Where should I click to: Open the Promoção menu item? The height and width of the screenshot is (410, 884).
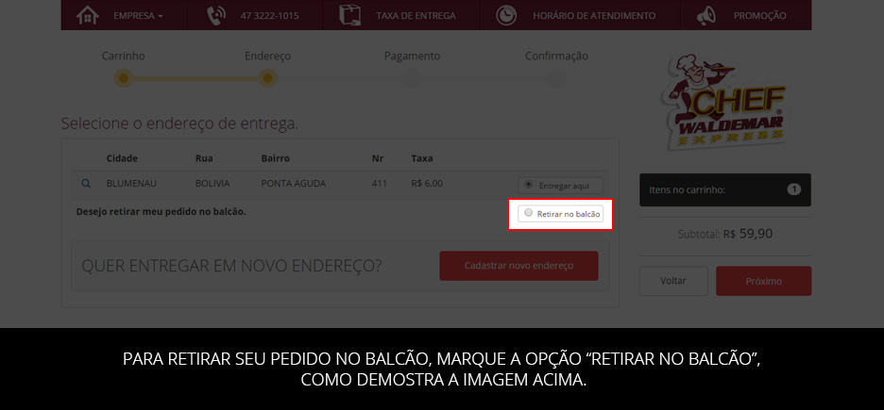pos(759,16)
